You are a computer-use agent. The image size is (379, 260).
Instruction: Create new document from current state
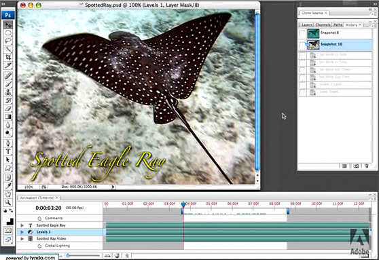pyautogui.click(x=344, y=166)
